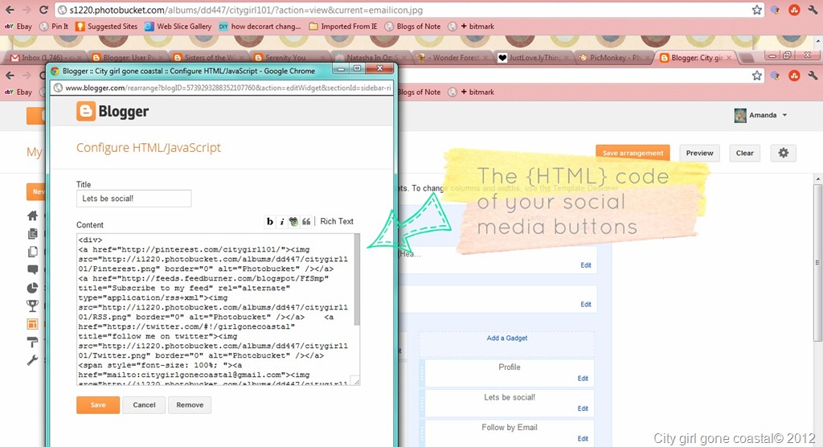
Task: Switch to Blogger: User Pr tab
Action: (126, 58)
